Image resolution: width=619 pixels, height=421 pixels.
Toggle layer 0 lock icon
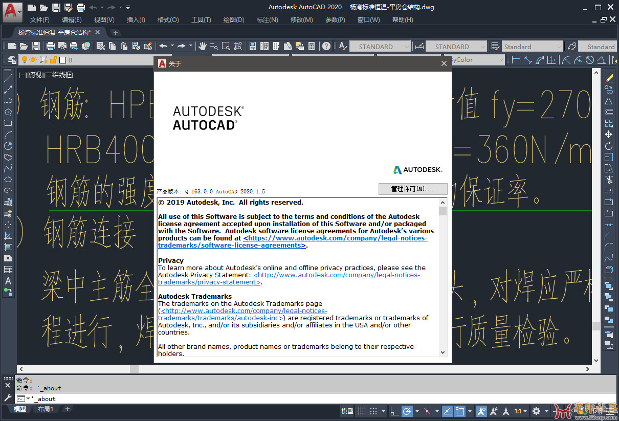[53, 60]
